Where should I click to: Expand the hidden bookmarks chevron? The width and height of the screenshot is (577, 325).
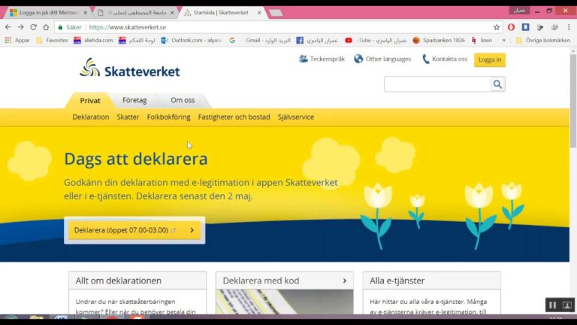tap(504, 40)
